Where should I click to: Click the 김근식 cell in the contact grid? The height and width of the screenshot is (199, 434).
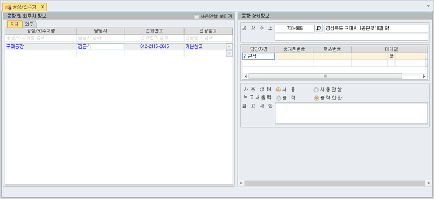259,56
